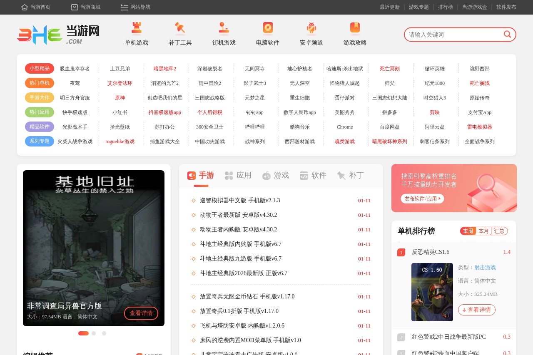Open 街机游戏 joystick icon
533x355 pixels.
coord(224,27)
